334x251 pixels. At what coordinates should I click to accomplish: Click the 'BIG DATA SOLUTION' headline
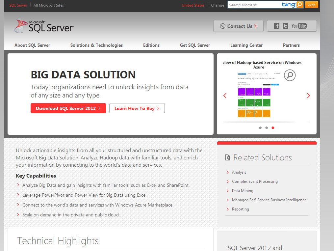[x=83, y=75]
